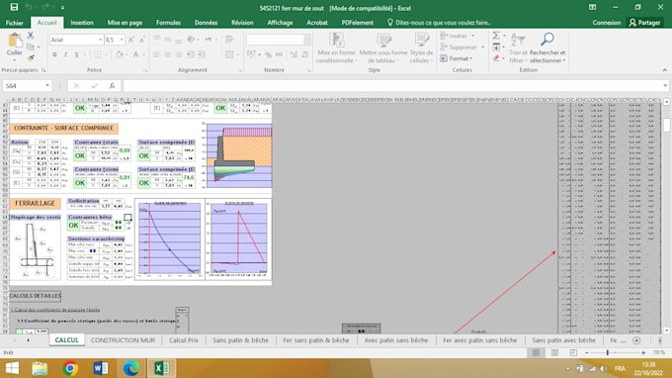Open the Arial font name dropdown

click(x=100, y=40)
